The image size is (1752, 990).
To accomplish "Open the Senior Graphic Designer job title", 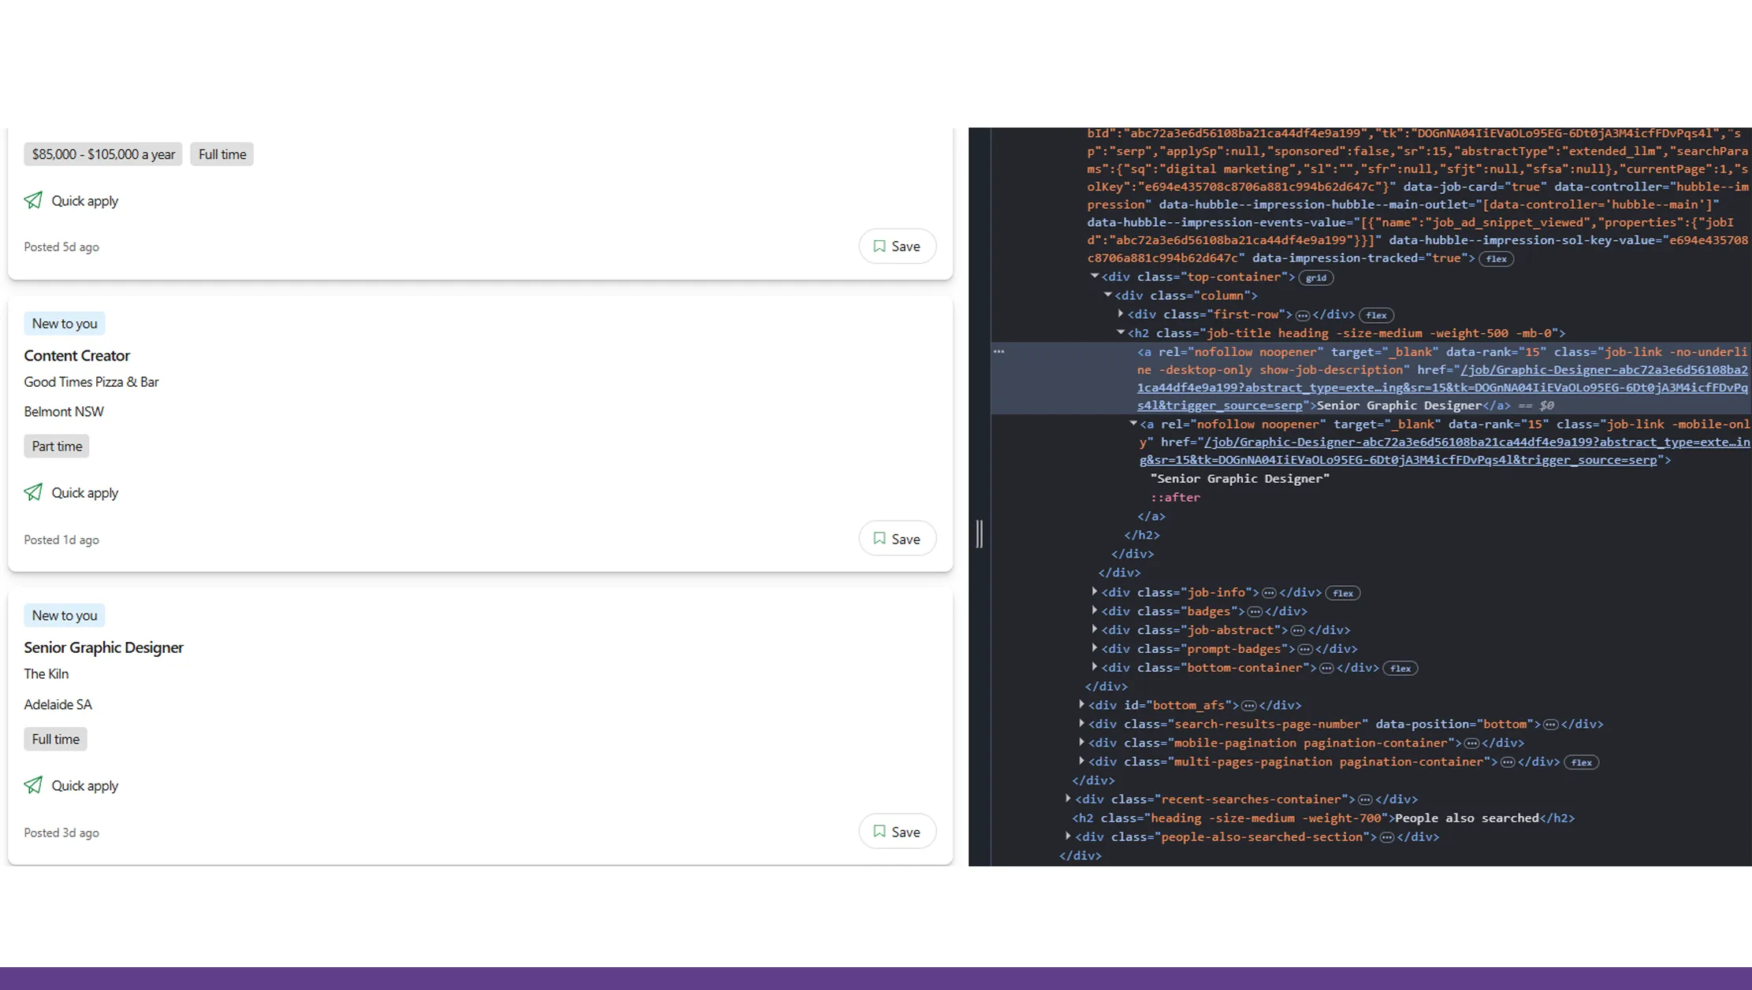I will click(103, 647).
